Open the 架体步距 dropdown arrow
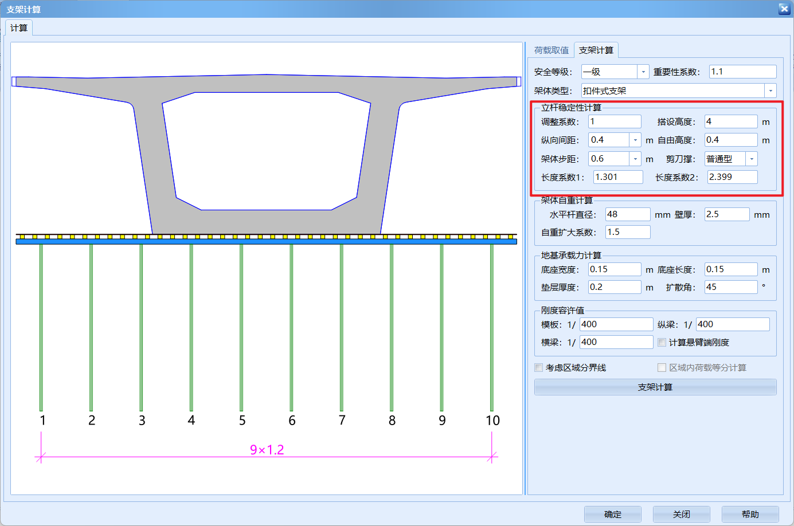 click(x=635, y=159)
